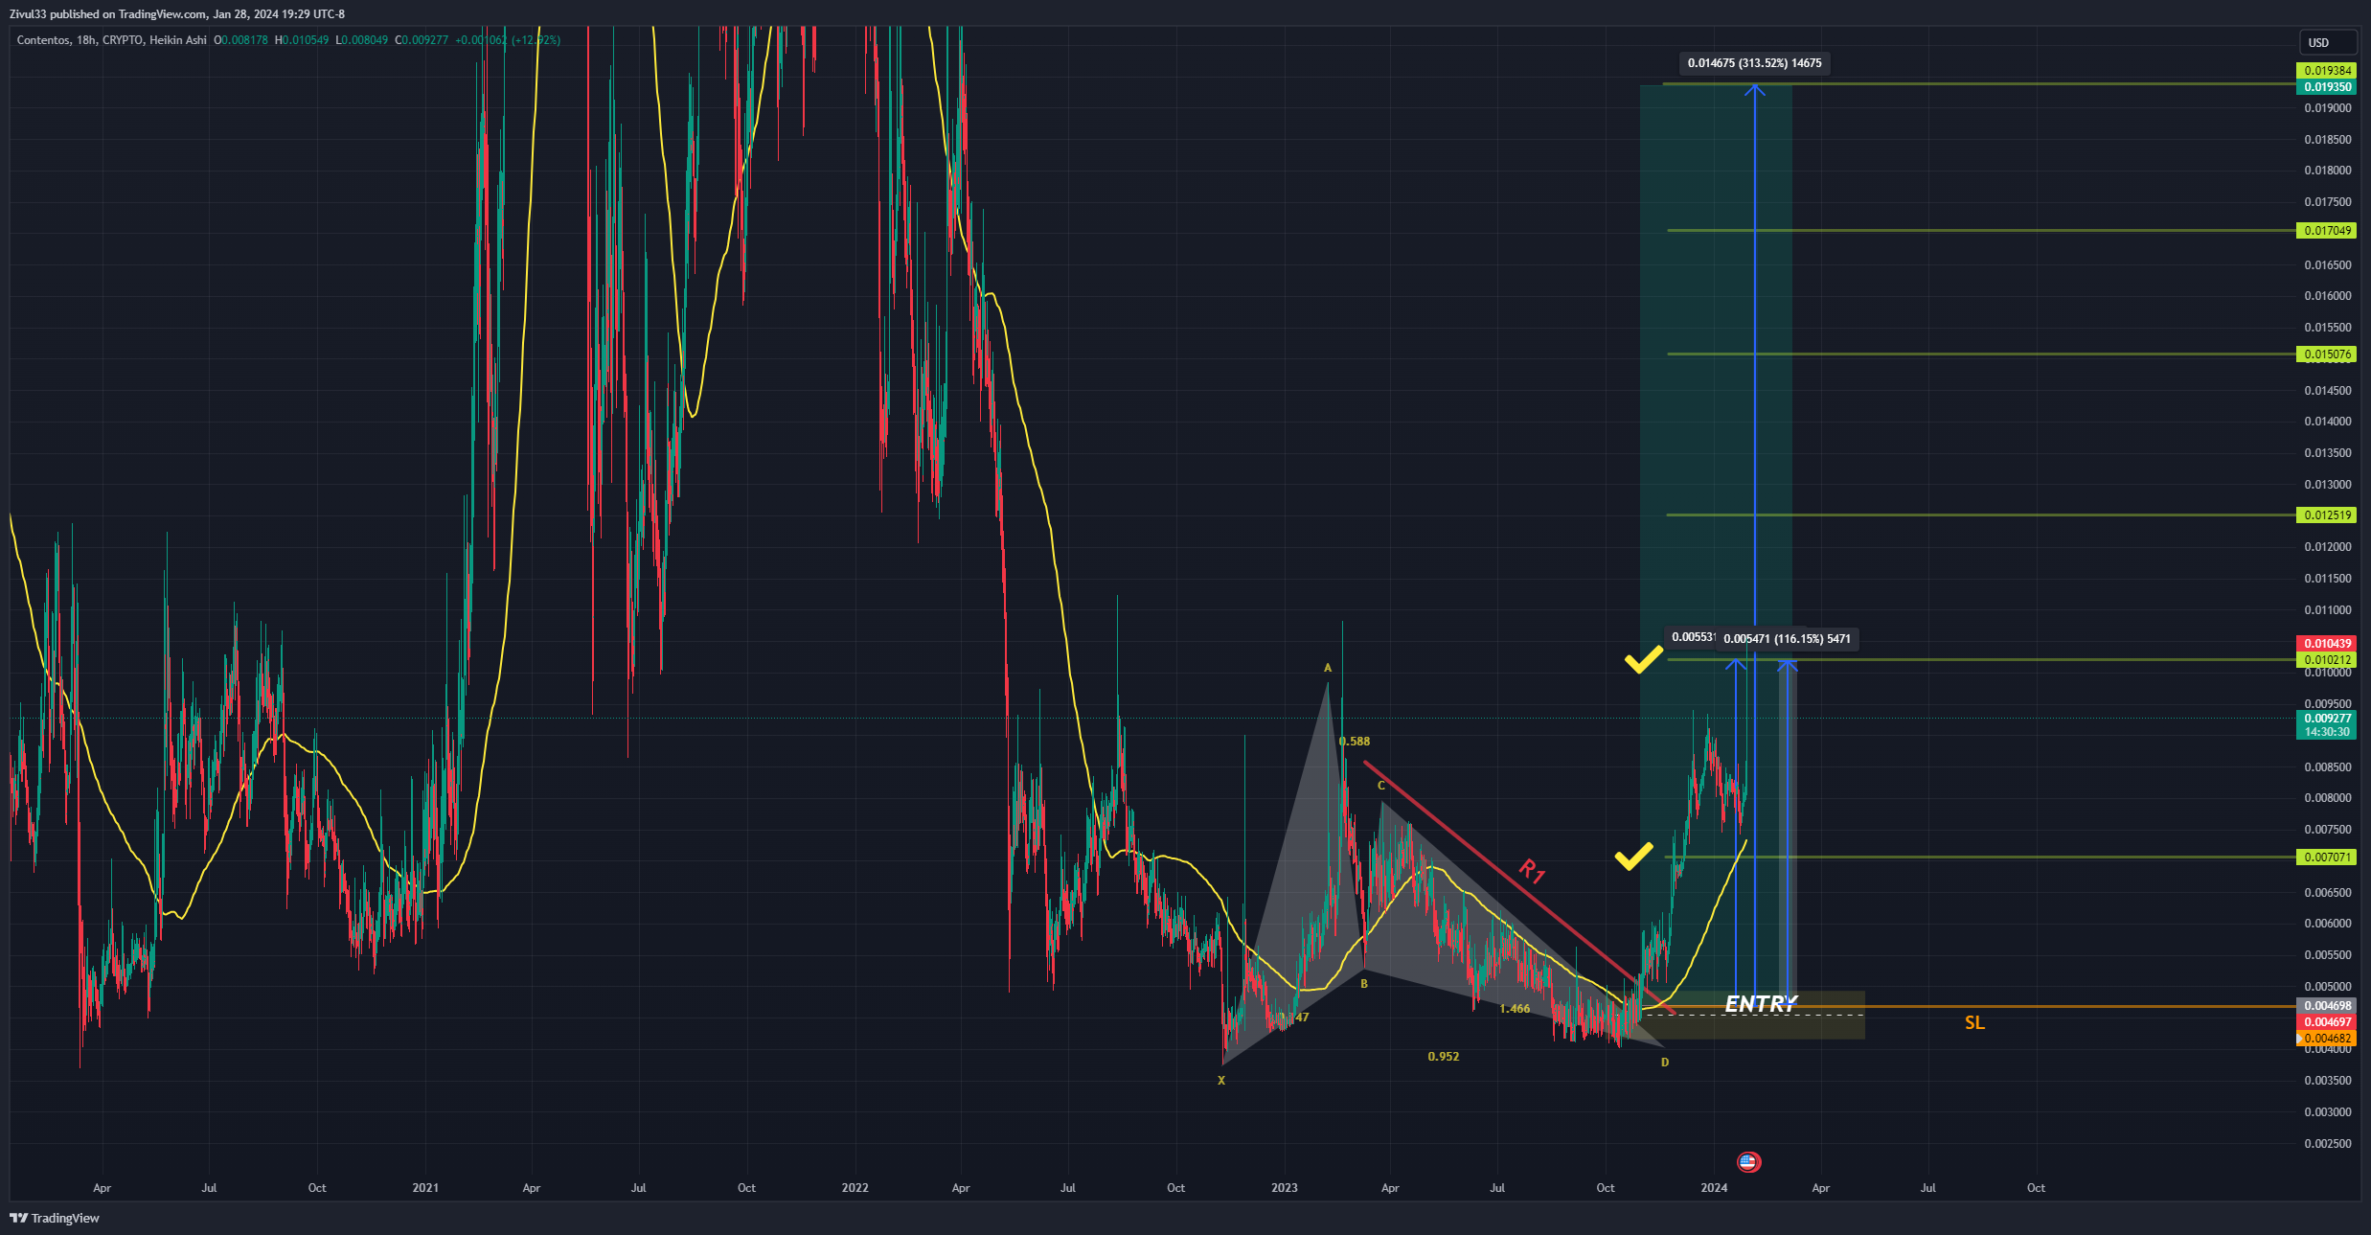Click the 0.002500 price scale tick

click(x=2328, y=1144)
